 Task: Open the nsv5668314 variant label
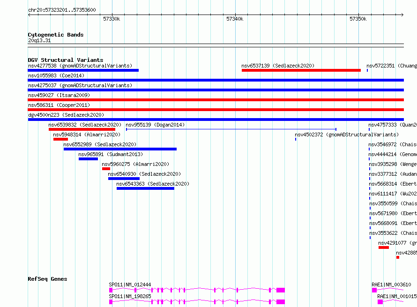tap(393, 184)
